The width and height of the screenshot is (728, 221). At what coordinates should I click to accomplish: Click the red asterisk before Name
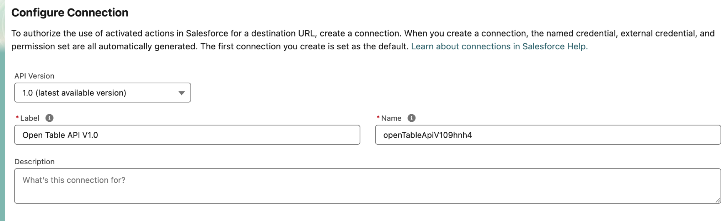378,118
